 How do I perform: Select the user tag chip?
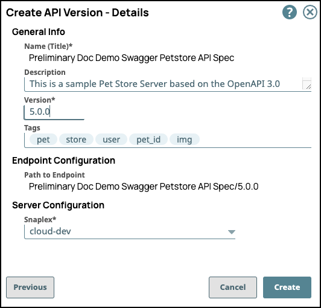[x=111, y=140]
